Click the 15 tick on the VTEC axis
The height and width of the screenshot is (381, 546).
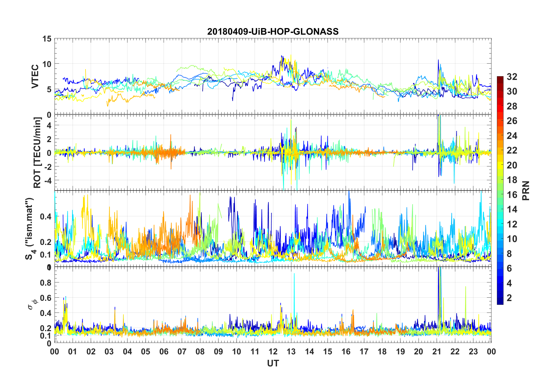pyautogui.click(x=47, y=39)
